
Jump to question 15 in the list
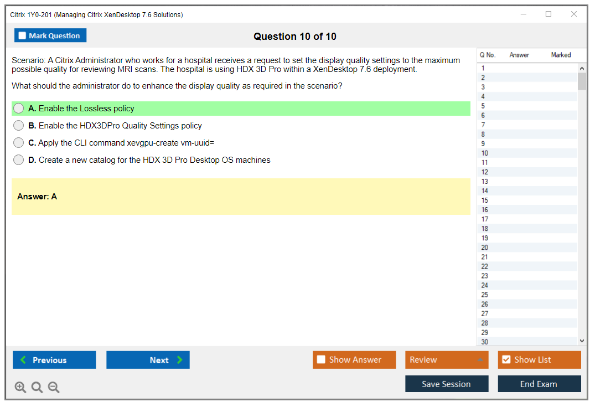pos(485,200)
